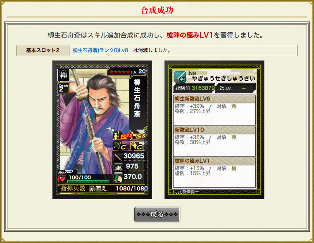This screenshot has width=314, height=243.
Task: Click the green HP gauge bar
Action: click(88, 181)
